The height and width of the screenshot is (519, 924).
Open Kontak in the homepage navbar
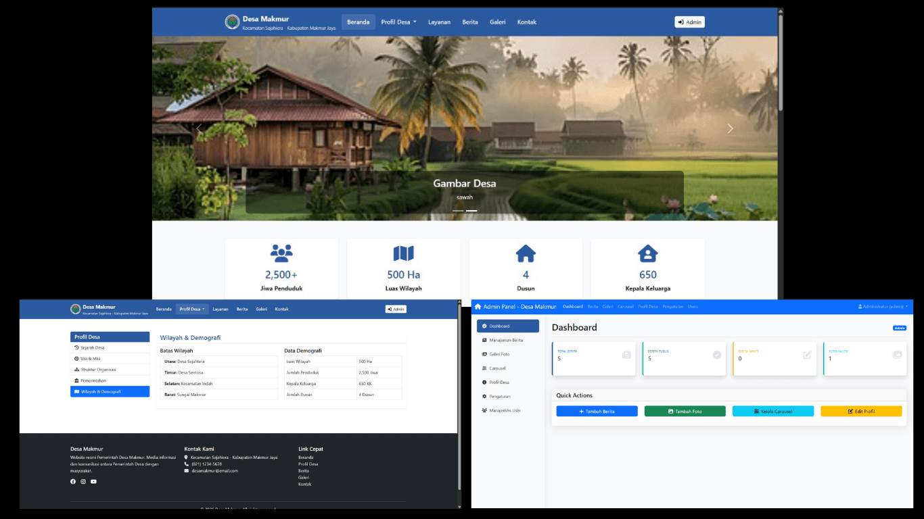[527, 22]
